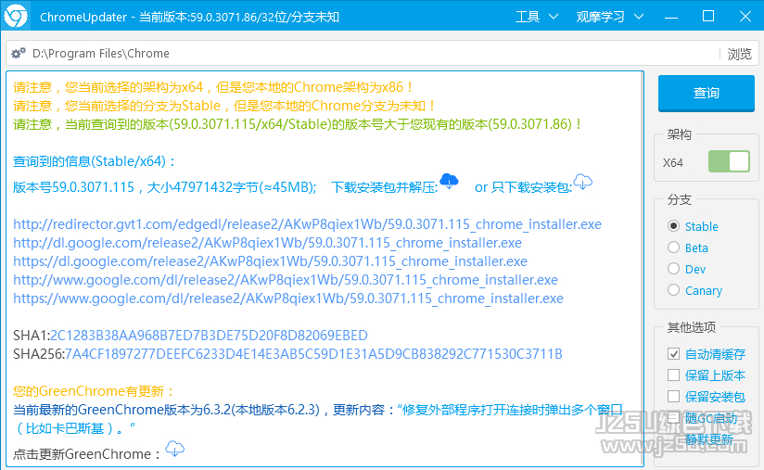Screen dimensions: 764x470
Task: Click the 您的GreenChrome有更新 notice
Action: point(94,391)
